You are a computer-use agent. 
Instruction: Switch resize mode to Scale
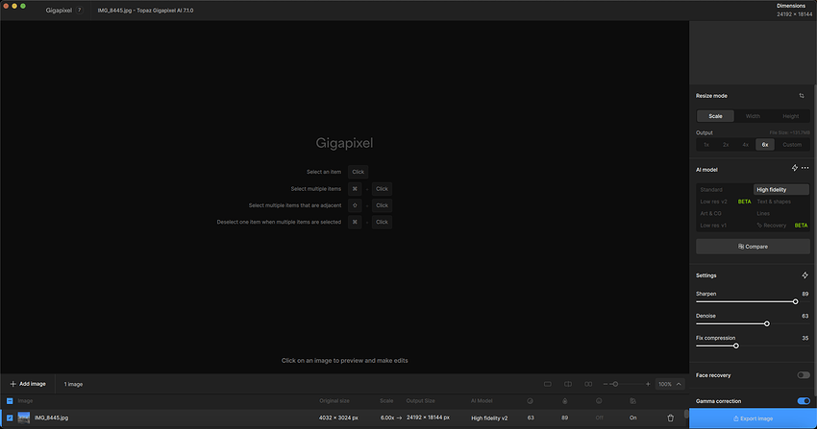[715, 116]
